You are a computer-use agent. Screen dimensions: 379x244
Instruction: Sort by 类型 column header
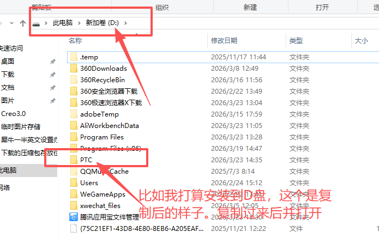[296, 40]
